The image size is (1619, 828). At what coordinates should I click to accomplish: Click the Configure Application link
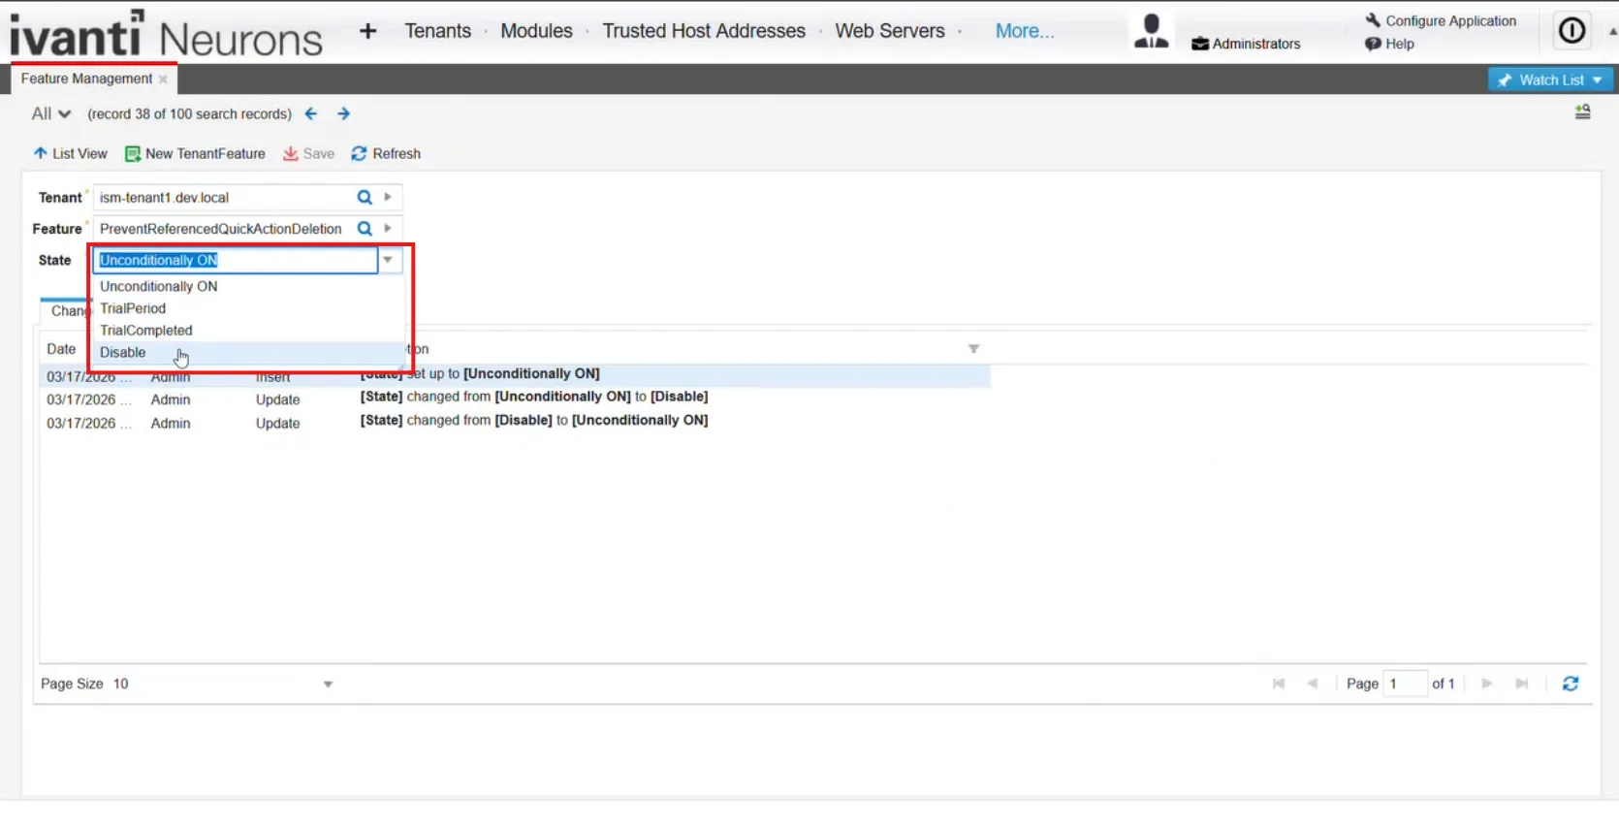coord(1450,20)
